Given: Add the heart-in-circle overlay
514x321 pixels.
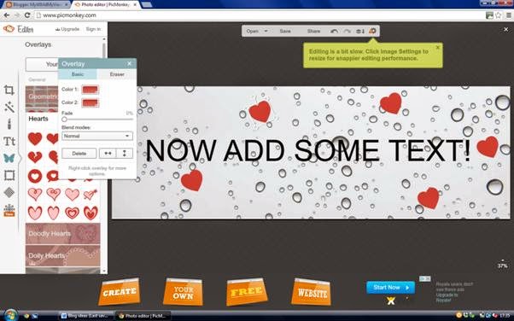Looking at the screenshot, I should click(35, 176).
